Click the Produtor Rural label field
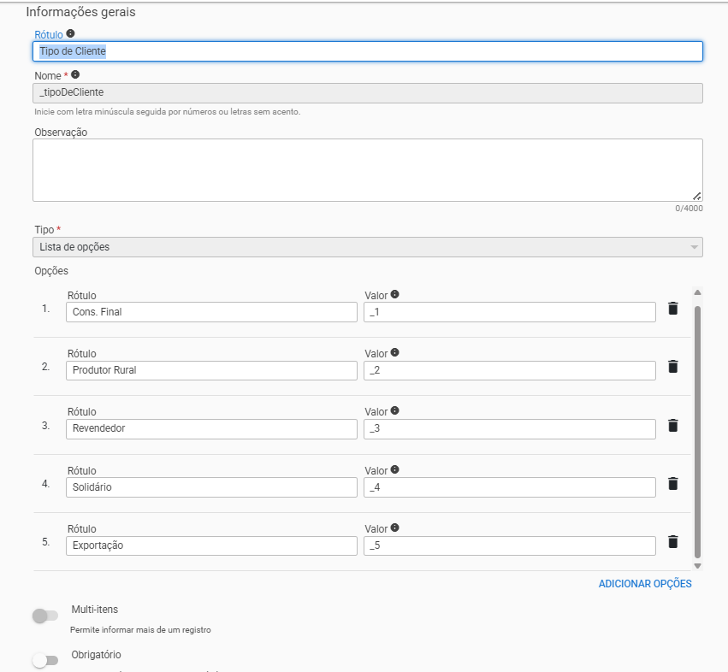Image resolution: width=728 pixels, height=672 pixels. tap(211, 370)
